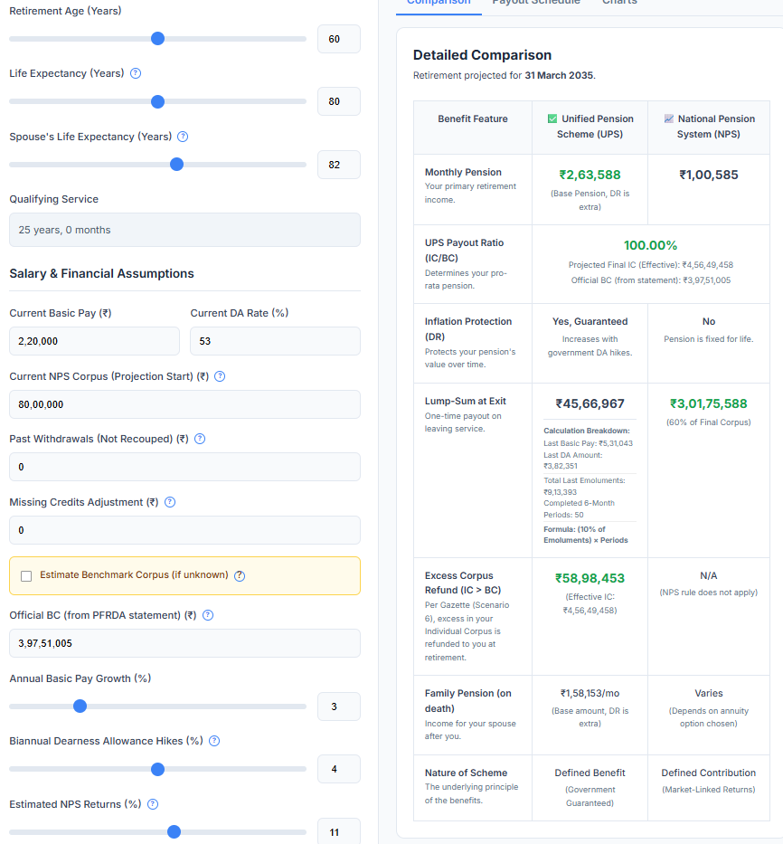
Task: View Current NPS Corpus help tooltip
Action: tap(220, 376)
